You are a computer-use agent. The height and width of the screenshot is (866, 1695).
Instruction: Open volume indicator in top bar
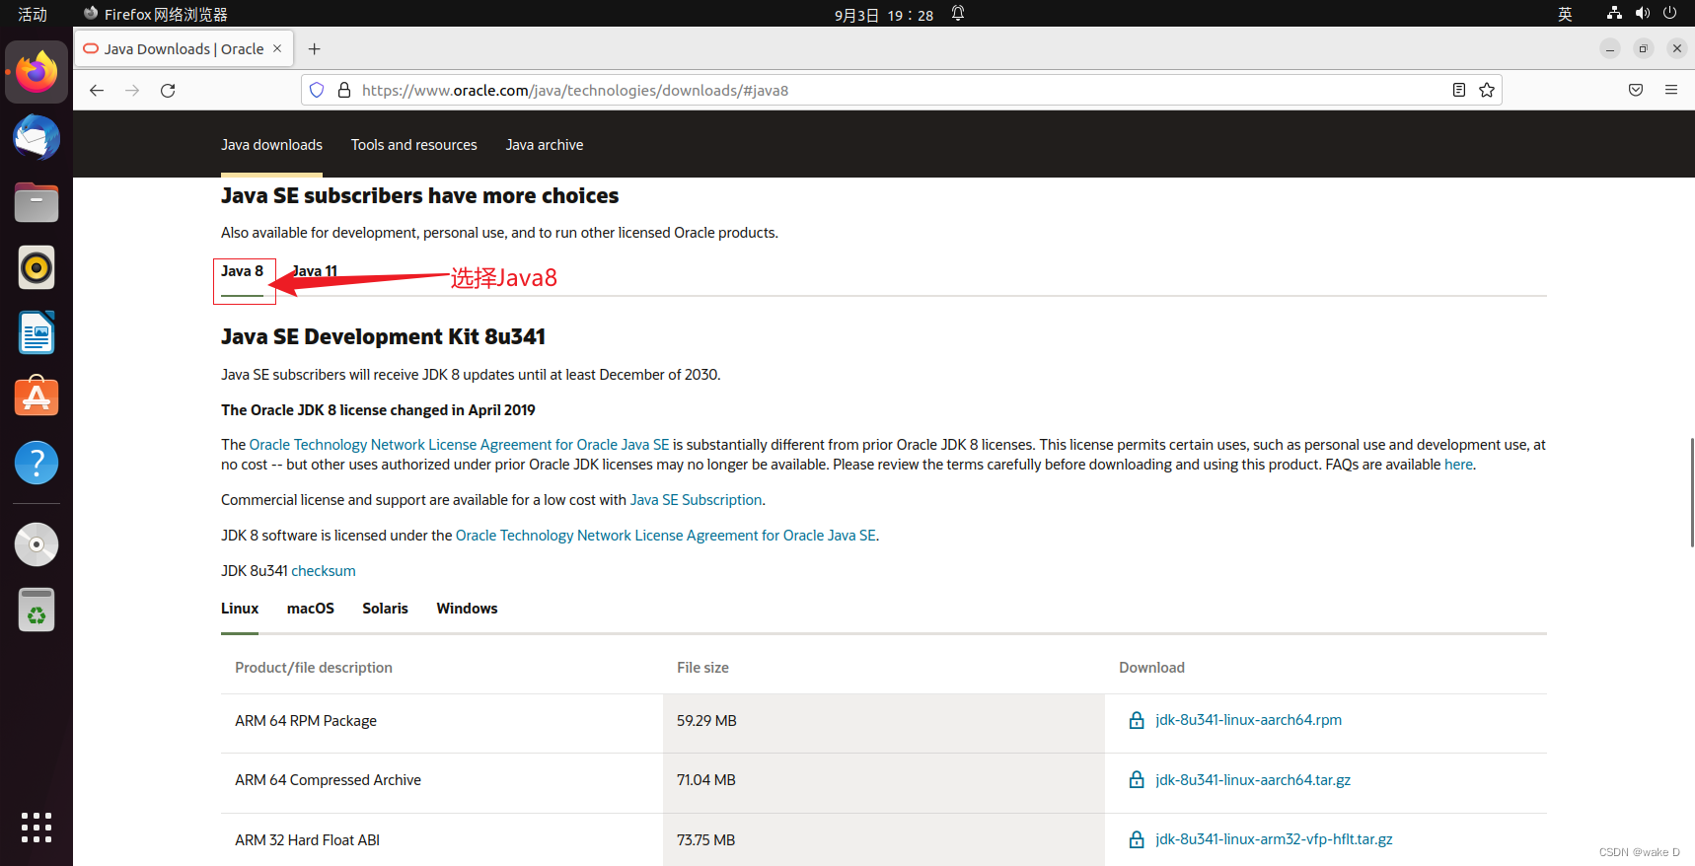click(1642, 14)
